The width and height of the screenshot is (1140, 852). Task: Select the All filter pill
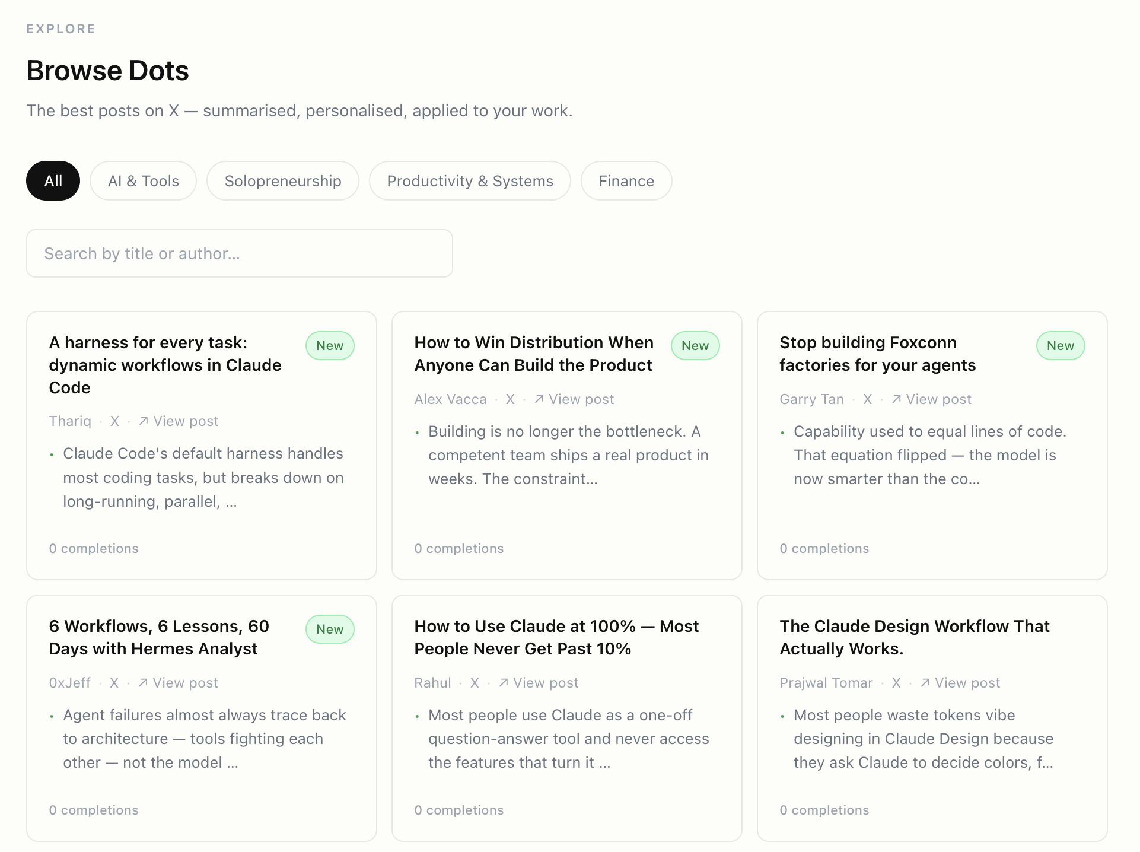coord(53,181)
